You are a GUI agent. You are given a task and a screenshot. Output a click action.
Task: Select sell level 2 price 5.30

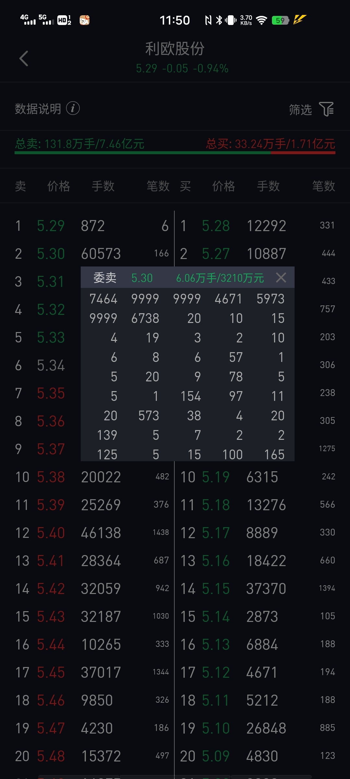coord(51,254)
